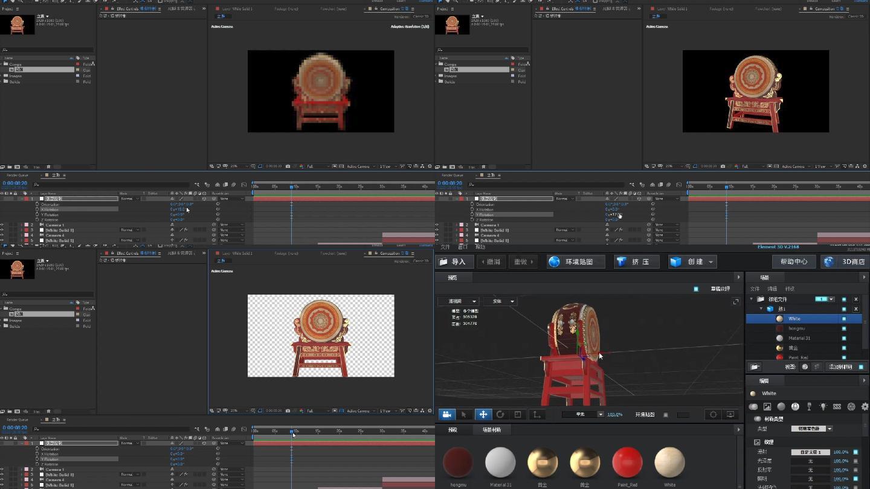Activate the move tool in Element 3D
This screenshot has width=870, height=489.
point(483,414)
